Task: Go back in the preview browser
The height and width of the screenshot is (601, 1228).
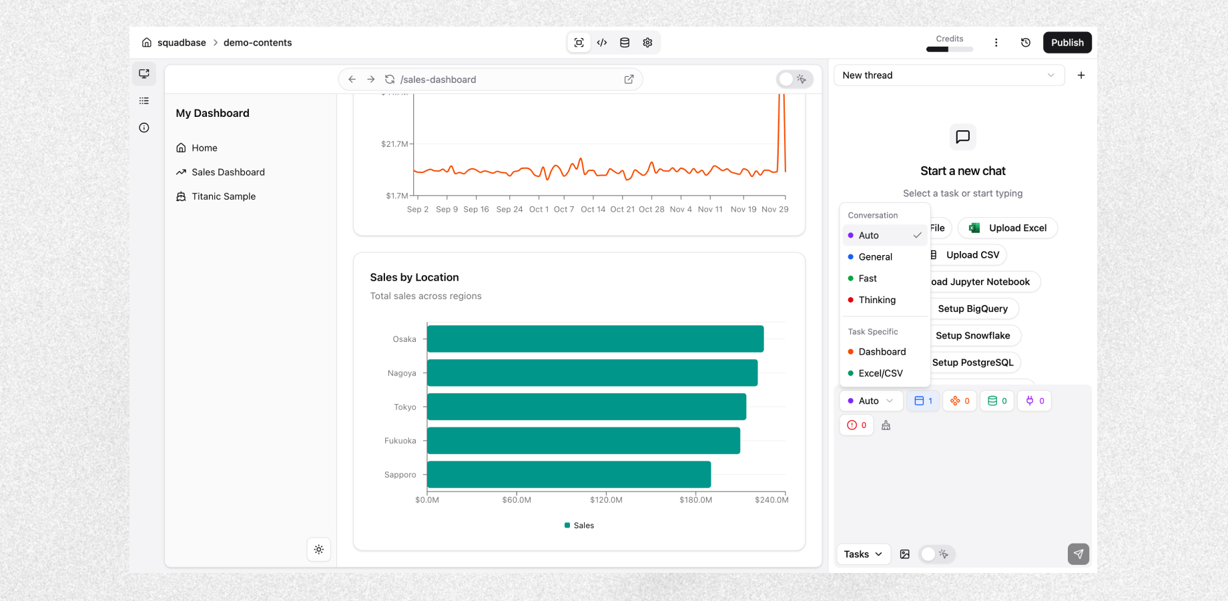Action: 352,79
